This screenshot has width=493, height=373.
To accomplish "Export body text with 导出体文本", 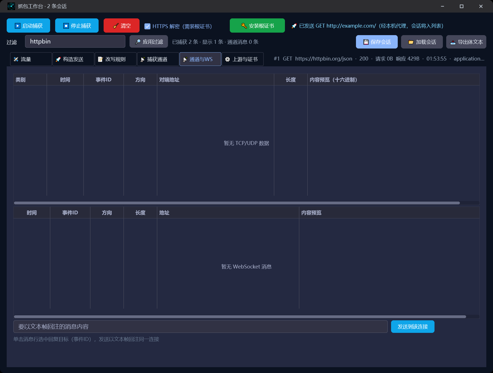I will pos(466,42).
